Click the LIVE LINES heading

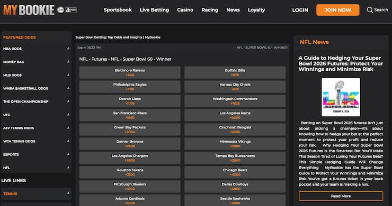[13, 181]
